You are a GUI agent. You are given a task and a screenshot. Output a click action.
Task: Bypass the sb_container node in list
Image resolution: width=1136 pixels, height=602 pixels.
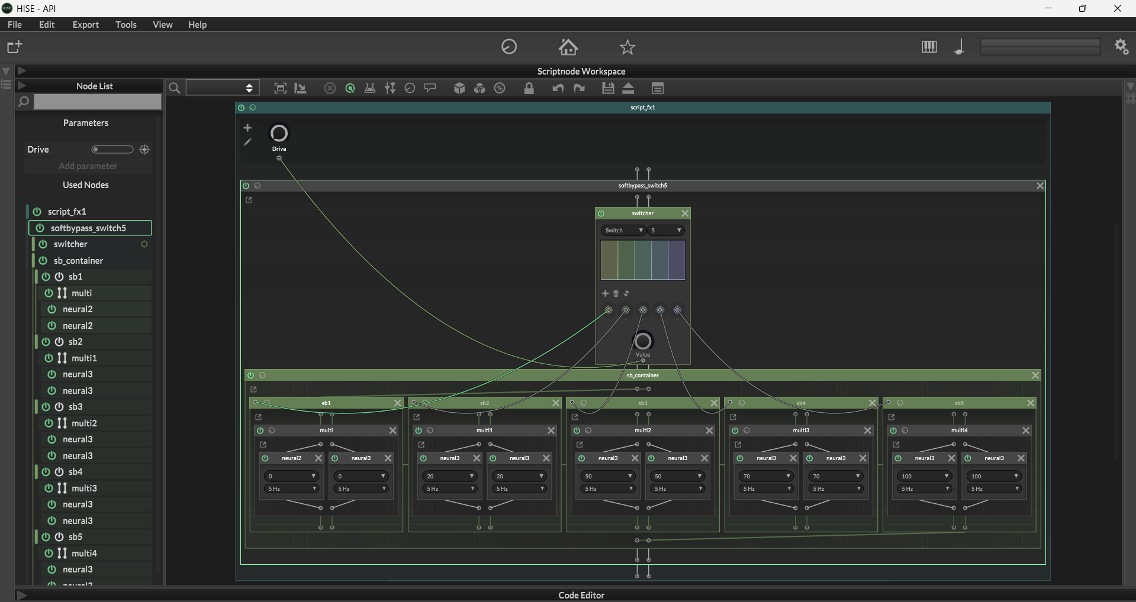[x=43, y=261]
